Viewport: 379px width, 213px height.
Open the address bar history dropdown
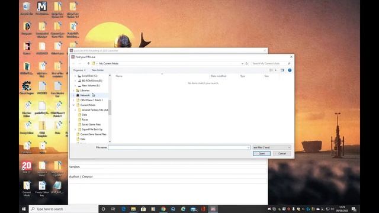coord(242,63)
